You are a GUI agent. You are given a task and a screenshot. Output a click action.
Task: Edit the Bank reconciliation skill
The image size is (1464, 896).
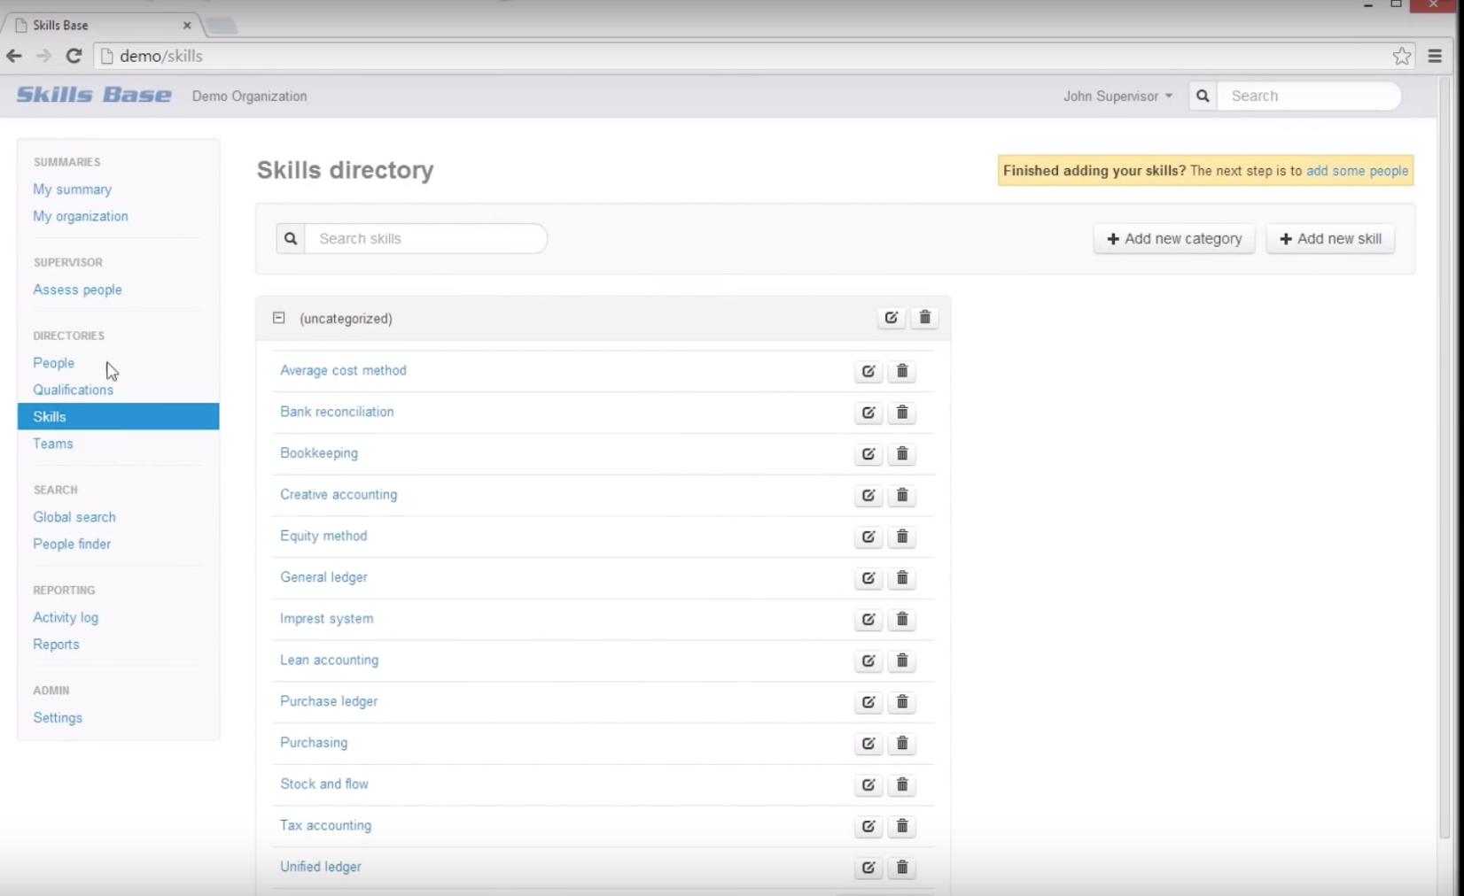pyautogui.click(x=868, y=413)
